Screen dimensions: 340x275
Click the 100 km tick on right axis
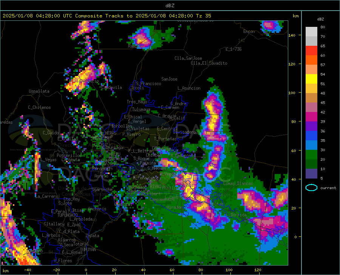pos(292,93)
